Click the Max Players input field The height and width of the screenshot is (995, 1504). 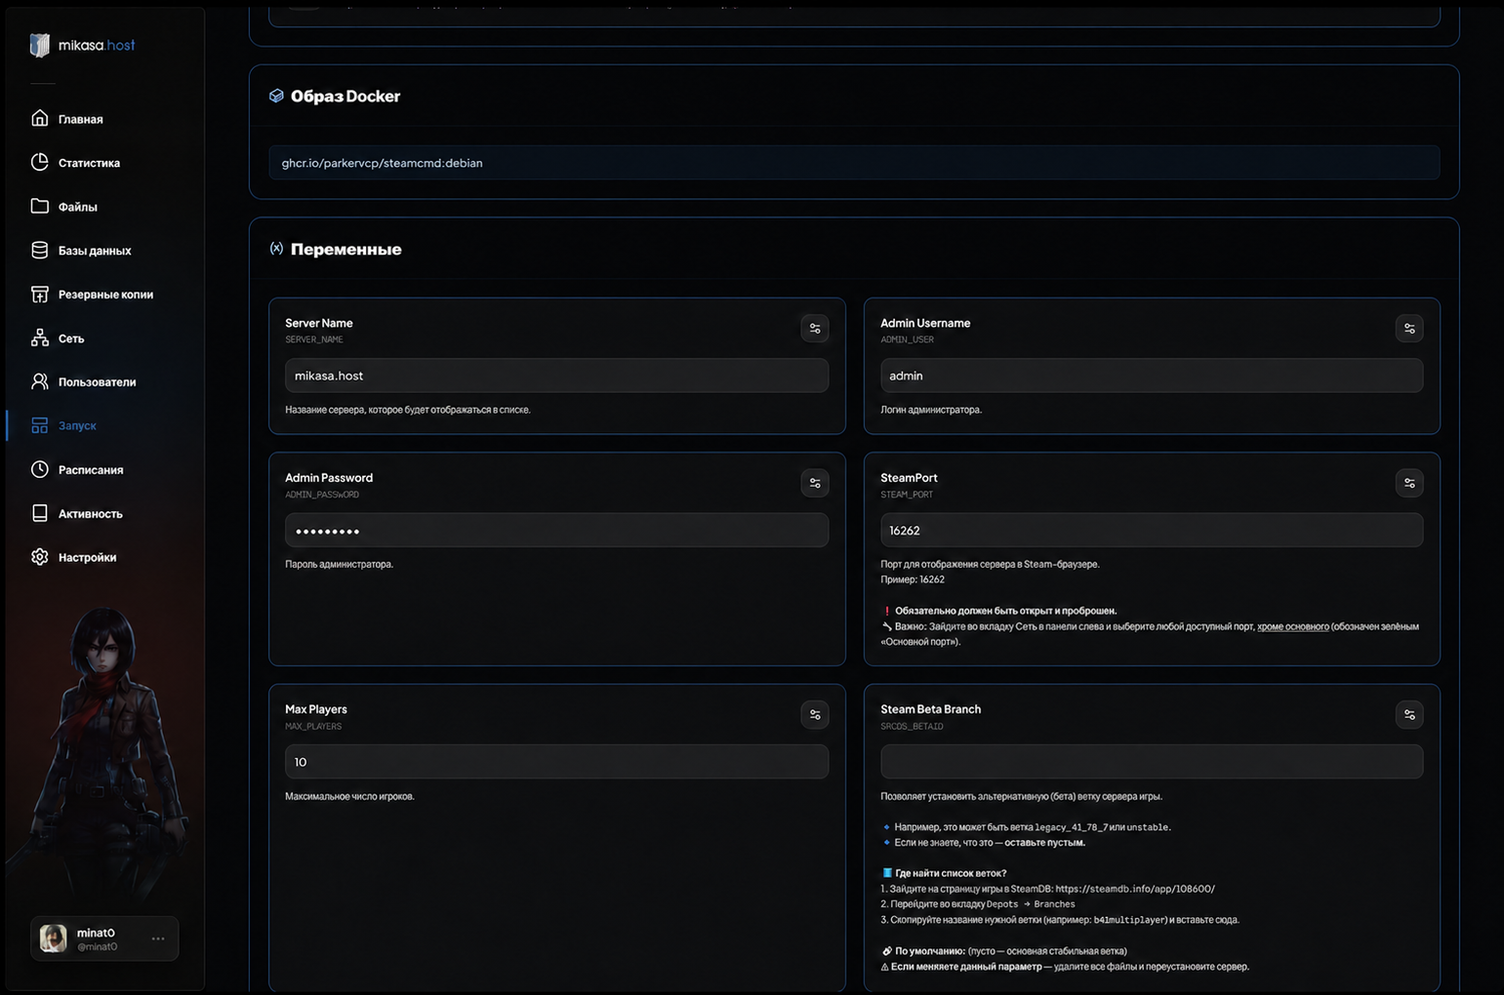[556, 762]
